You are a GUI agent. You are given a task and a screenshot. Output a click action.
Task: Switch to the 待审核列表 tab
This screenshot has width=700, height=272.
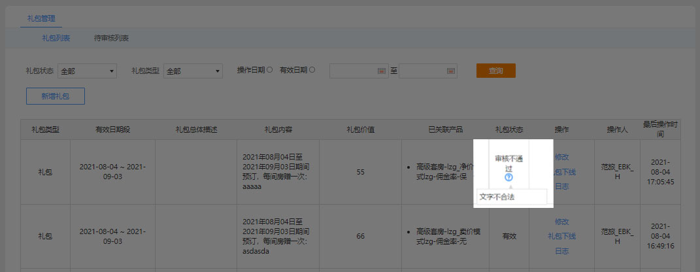point(111,39)
